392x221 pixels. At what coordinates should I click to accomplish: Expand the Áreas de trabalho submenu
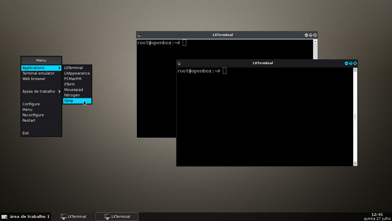click(39, 91)
